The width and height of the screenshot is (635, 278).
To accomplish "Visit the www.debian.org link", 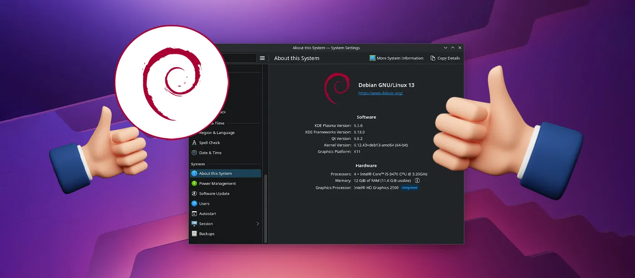I will coord(380,93).
